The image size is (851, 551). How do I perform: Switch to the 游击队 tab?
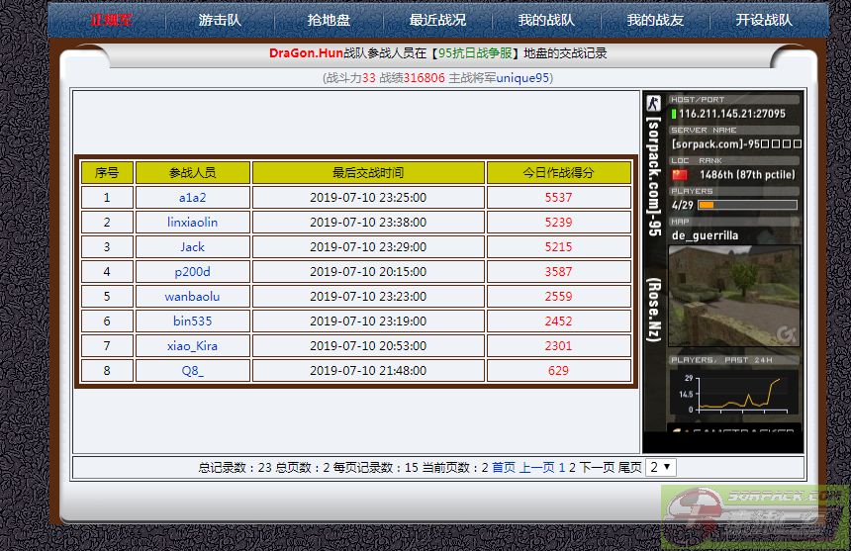pos(219,20)
